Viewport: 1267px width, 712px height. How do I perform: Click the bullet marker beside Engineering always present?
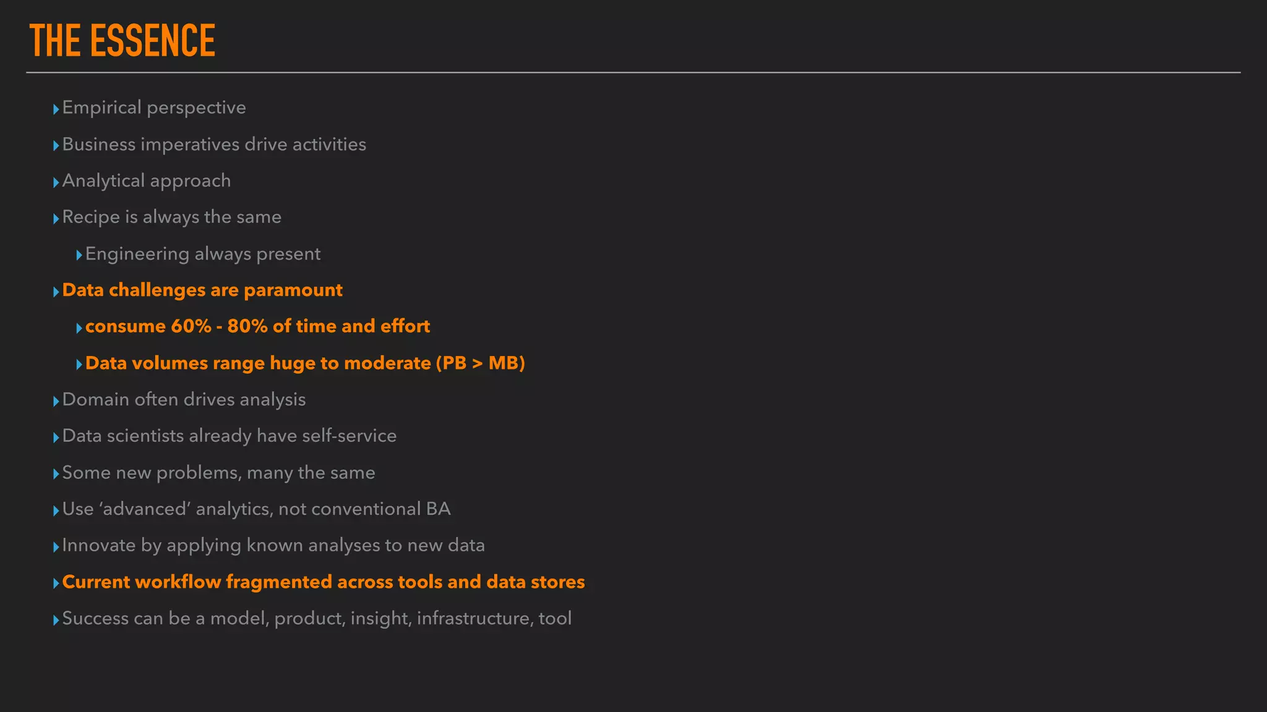(x=79, y=255)
